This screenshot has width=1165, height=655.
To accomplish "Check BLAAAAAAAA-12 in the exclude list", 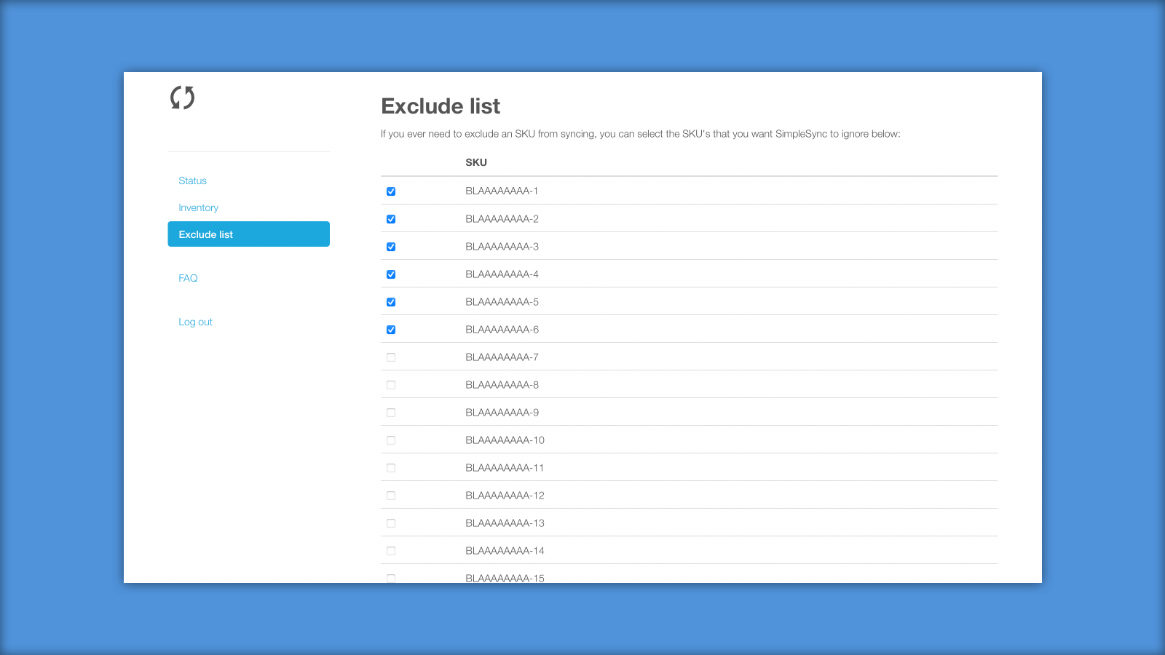I will pos(391,496).
